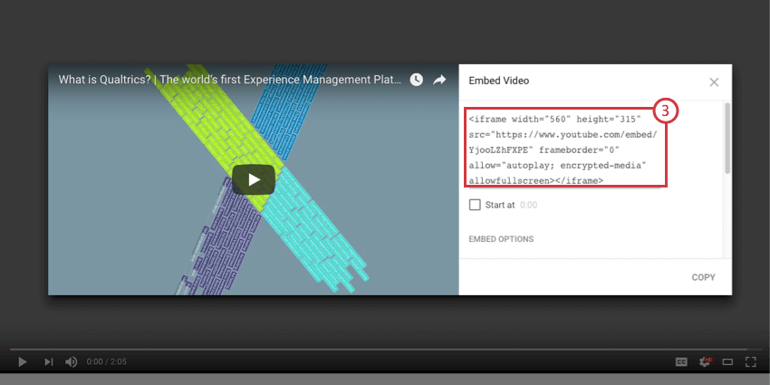This screenshot has width=770, height=385.
Task: Mute the video volume
Action: click(72, 362)
